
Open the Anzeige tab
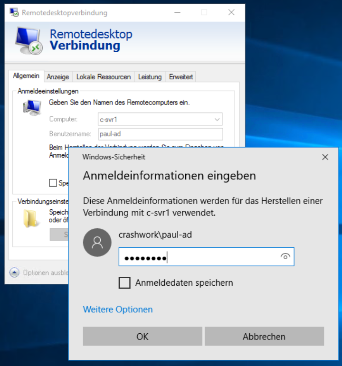click(x=58, y=77)
